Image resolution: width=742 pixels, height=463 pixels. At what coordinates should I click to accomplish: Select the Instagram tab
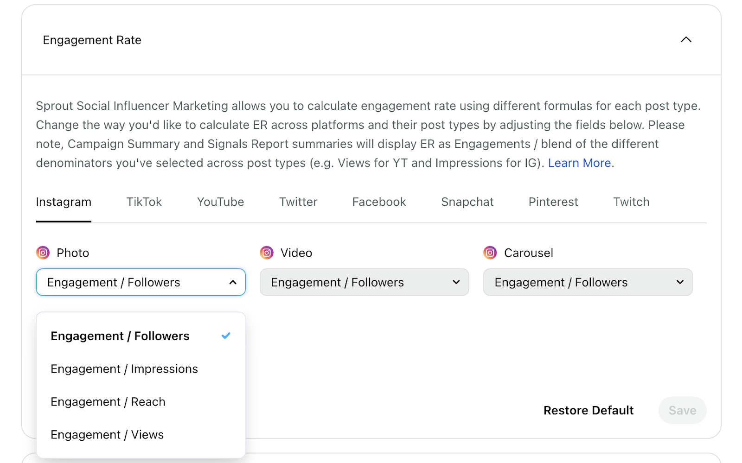coord(64,202)
